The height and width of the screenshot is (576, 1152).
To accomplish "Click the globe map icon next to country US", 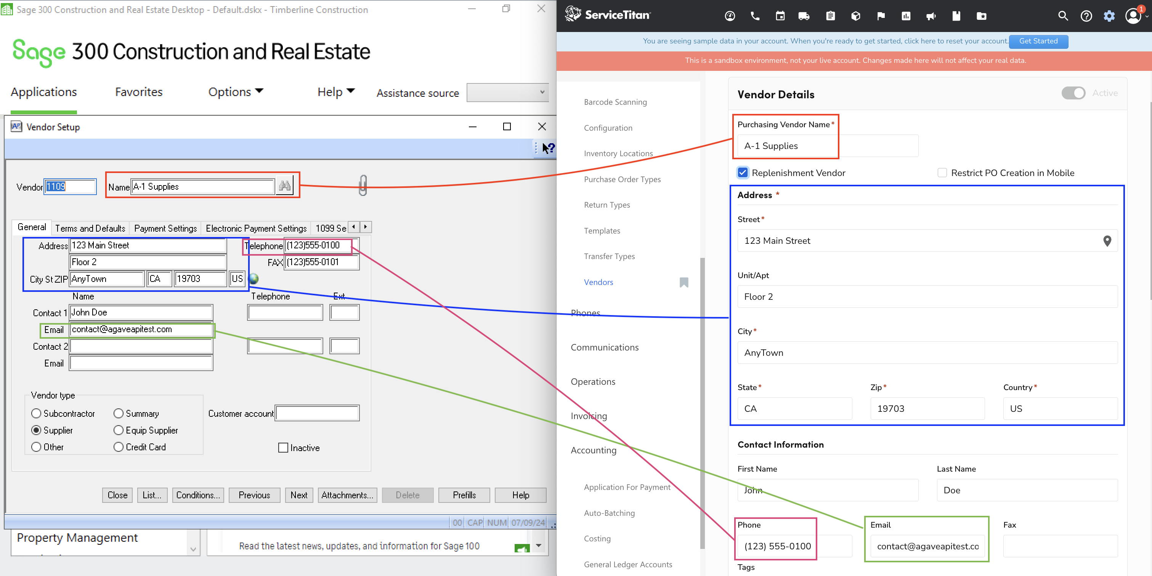I will pyautogui.click(x=254, y=278).
